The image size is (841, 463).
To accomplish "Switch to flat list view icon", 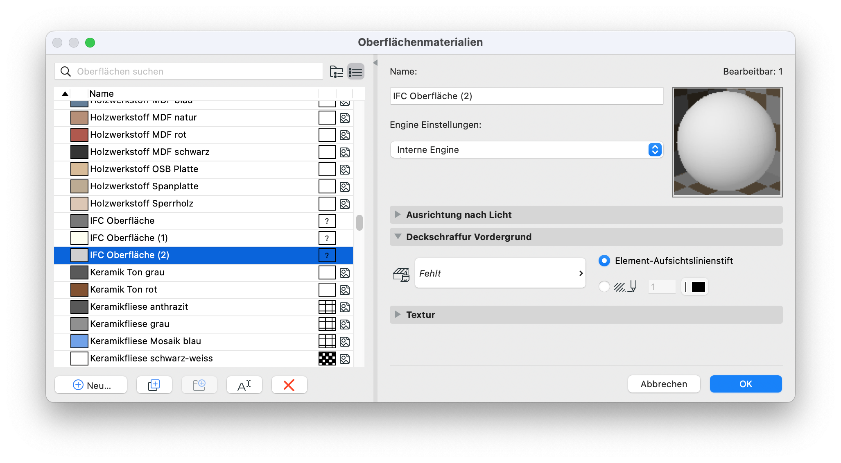I will click(x=356, y=72).
